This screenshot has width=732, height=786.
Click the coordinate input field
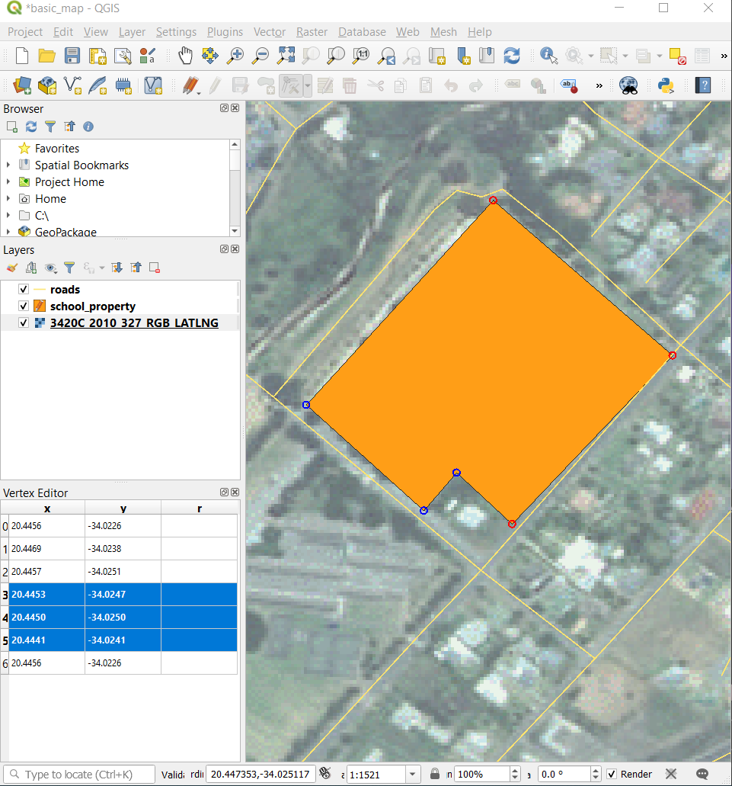[x=261, y=775]
